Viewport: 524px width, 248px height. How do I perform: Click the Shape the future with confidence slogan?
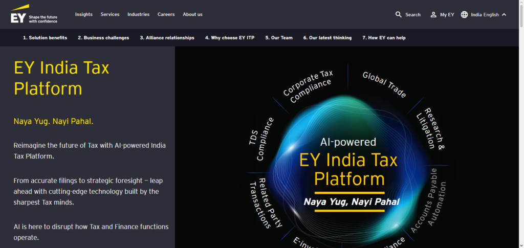coord(43,19)
